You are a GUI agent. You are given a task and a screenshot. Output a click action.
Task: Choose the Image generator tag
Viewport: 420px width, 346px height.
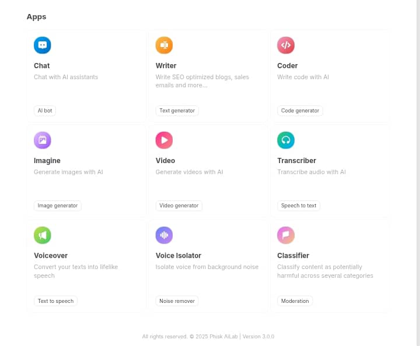(x=58, y=206)
